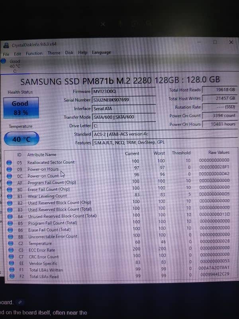Click the Attribute Name column header

click(42, 155)
